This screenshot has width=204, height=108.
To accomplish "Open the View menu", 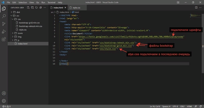I will coord(32,2).
